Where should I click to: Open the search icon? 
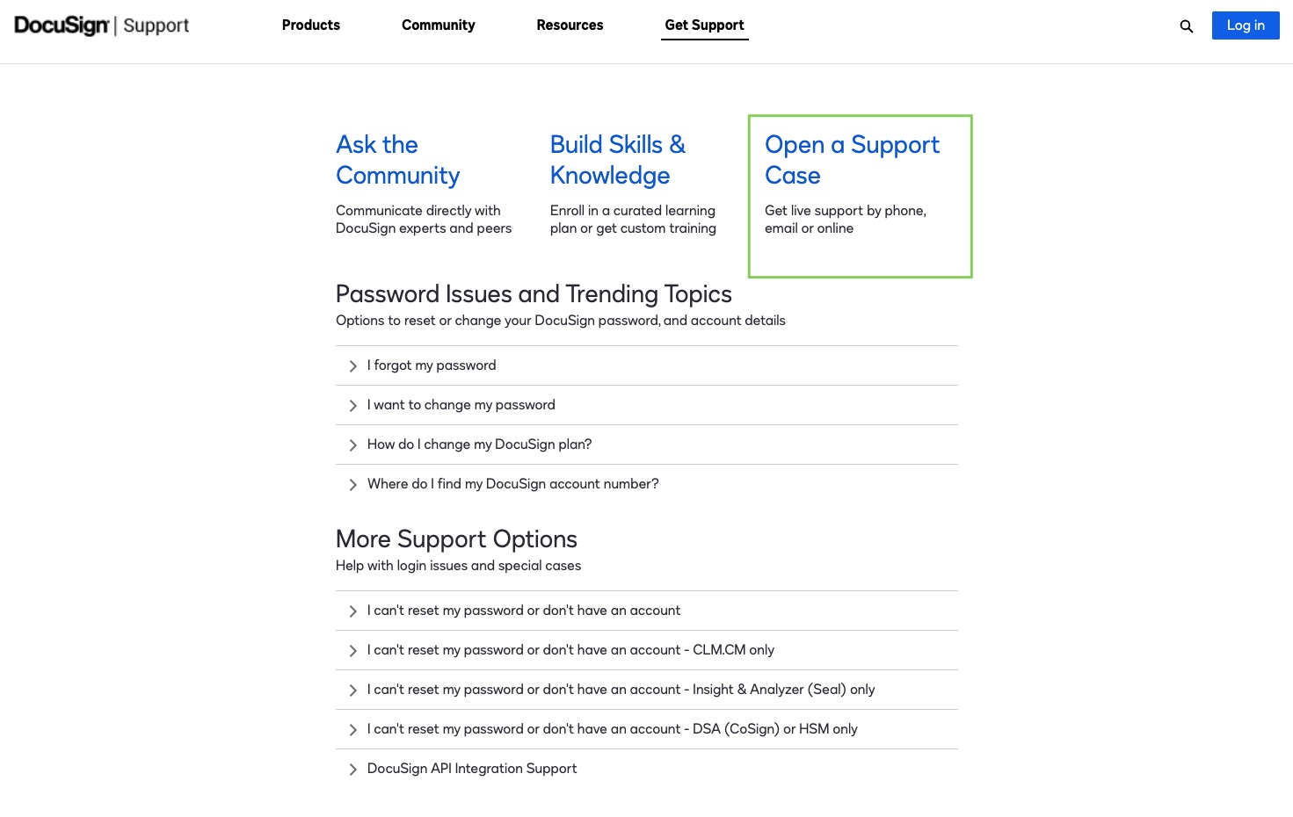tap(1186, 25)
